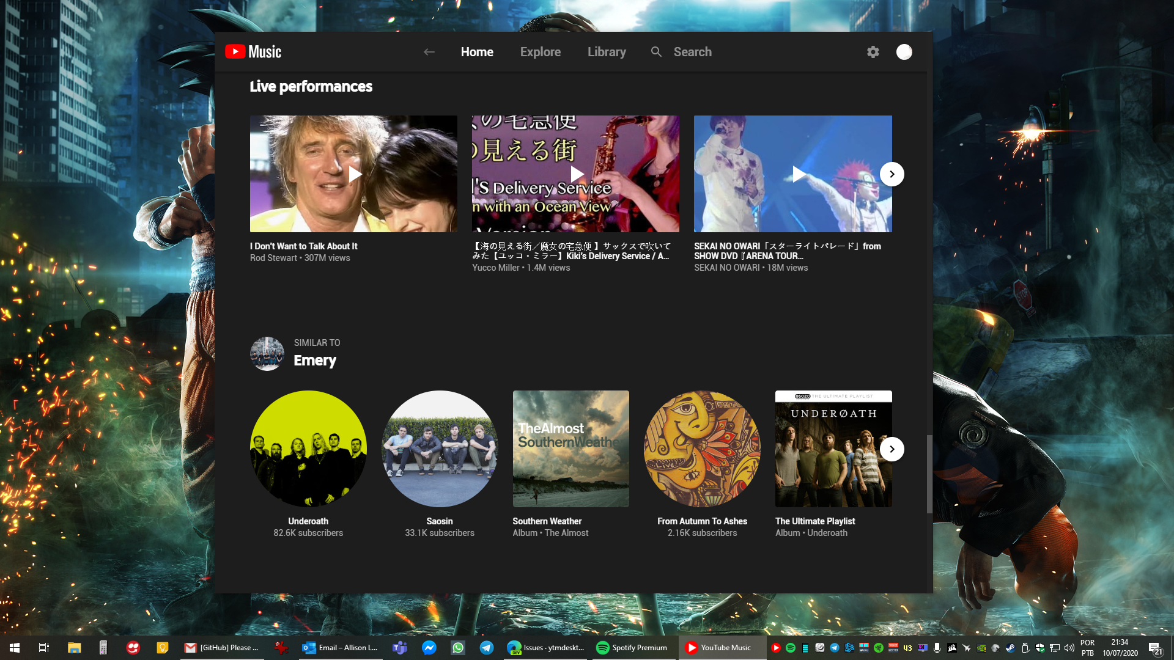This screenshot has width=1174, height=660.
Task: Switch to the Outlook Email window
Action: pos(341,648)
